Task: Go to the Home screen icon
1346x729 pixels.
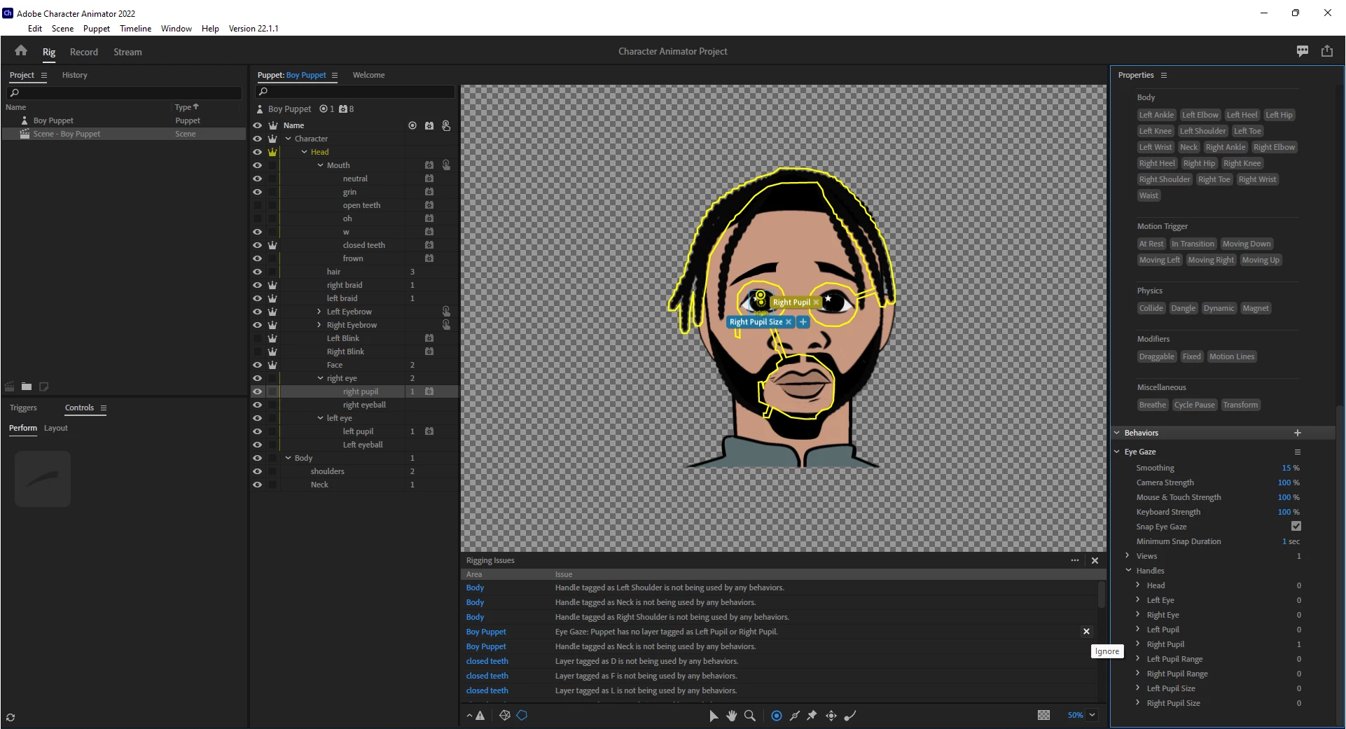Action: click(21, 51)
